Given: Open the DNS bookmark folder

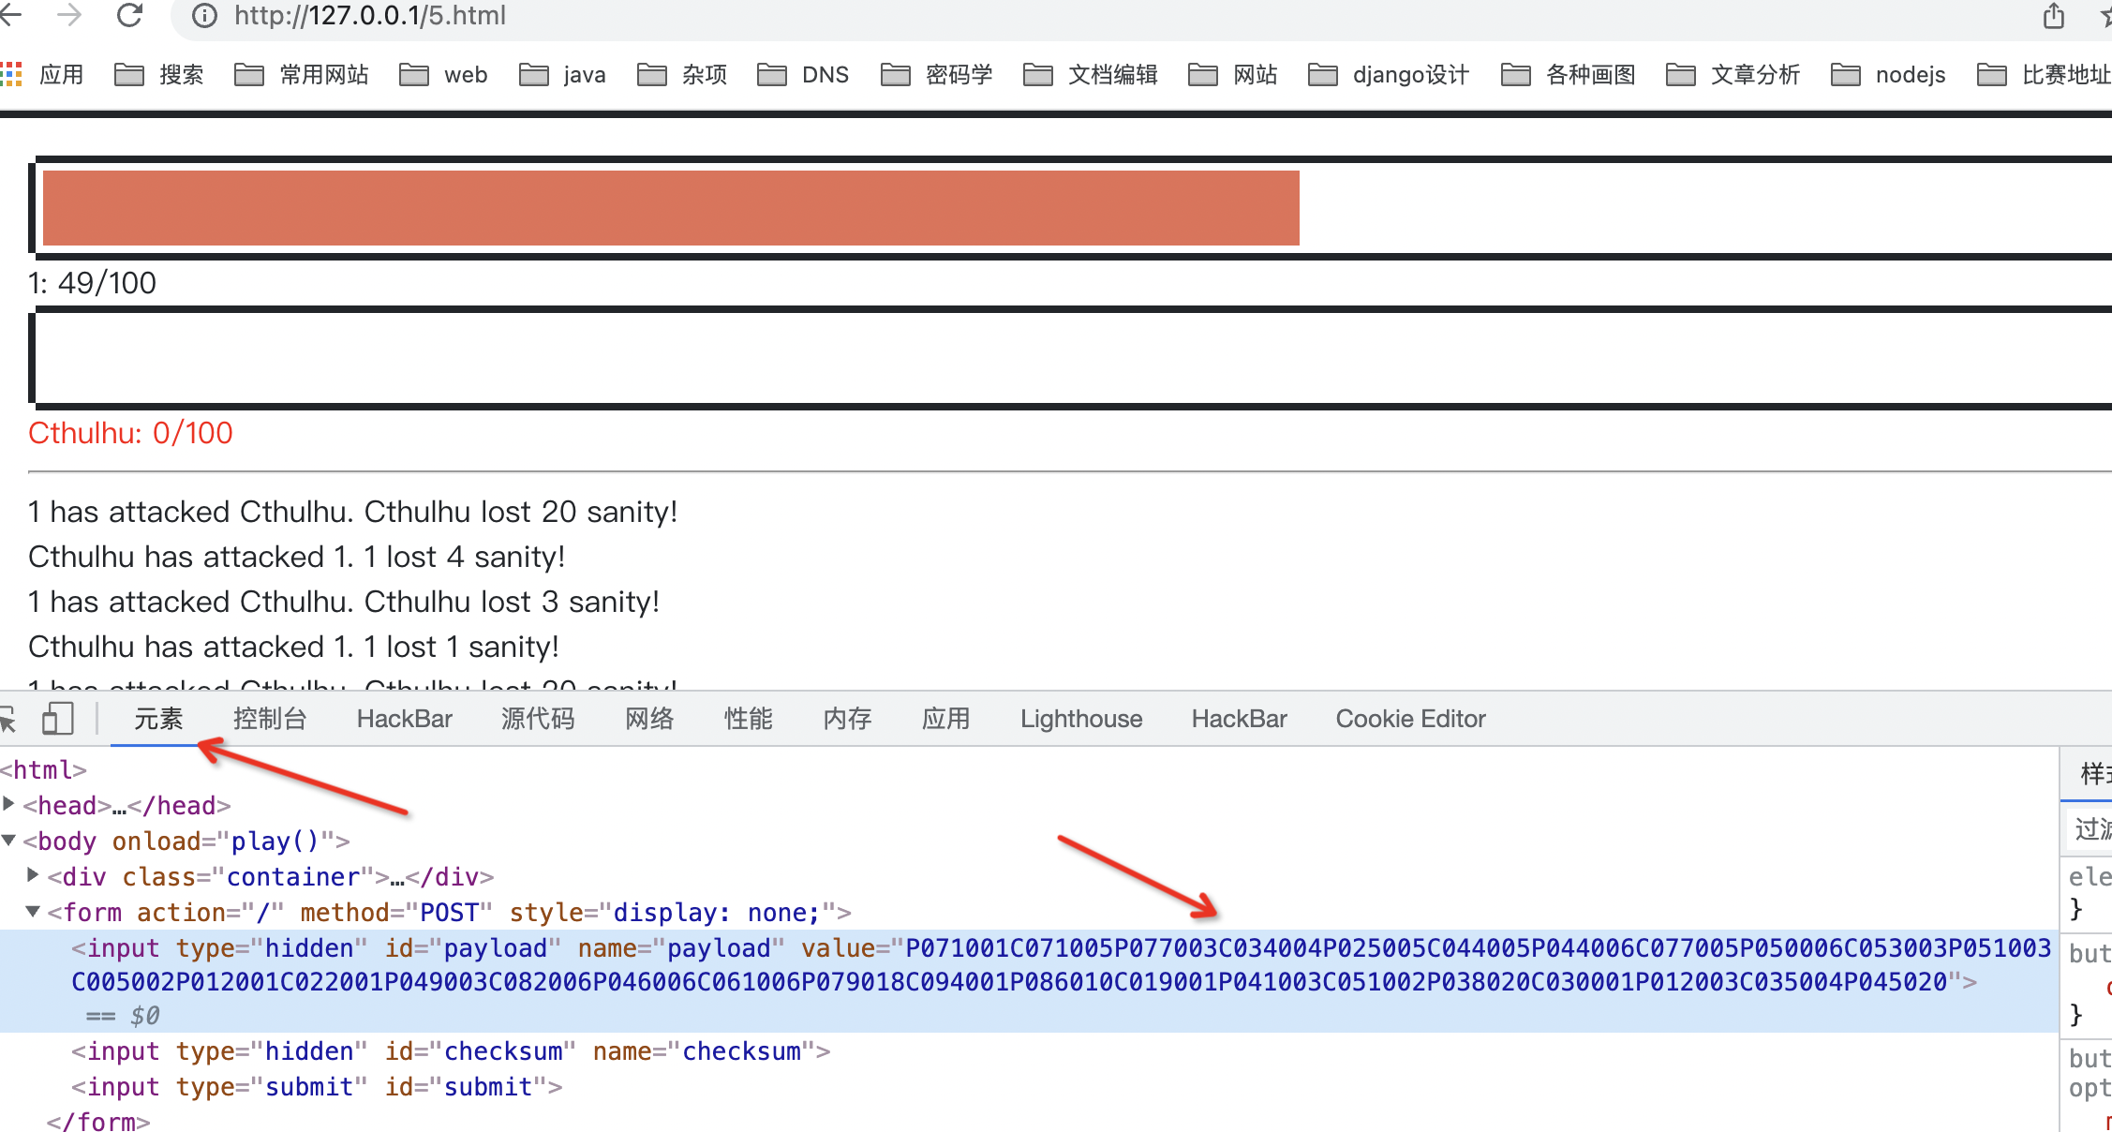Looking at the screenshot, I should pyautogui.click(x=803, y=74).
